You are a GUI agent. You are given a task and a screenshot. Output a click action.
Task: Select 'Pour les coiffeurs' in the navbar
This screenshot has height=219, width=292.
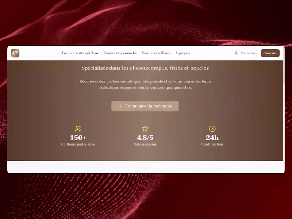[156, 53]
